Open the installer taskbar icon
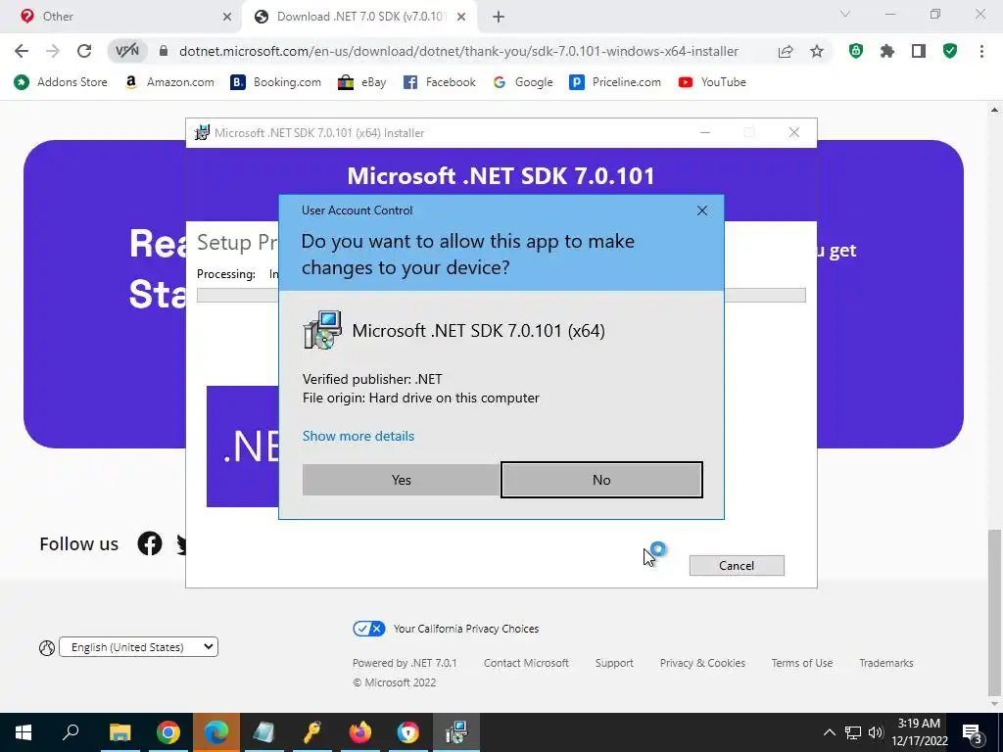 click(x=456, y=732)
